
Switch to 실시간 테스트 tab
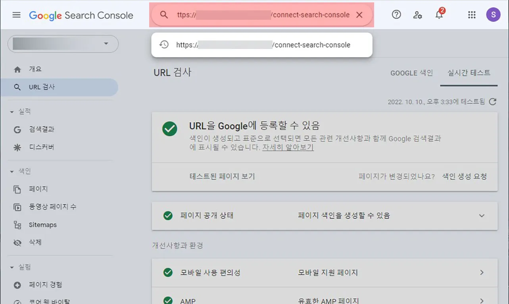[469, 73]
